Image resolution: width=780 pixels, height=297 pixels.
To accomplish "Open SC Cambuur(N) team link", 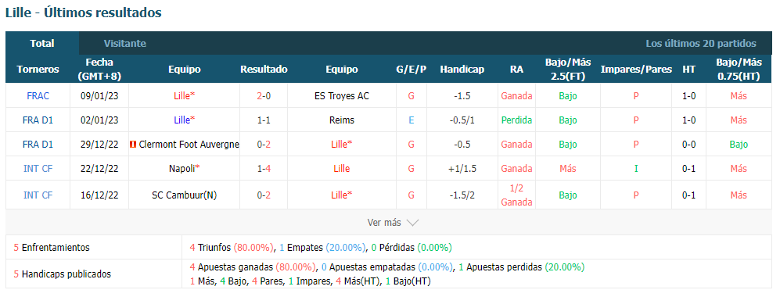I will [x=185, y=195].
